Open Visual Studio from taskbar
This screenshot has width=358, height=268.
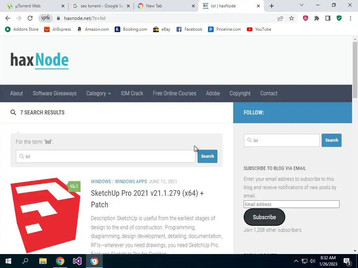(x=77, y=261)
